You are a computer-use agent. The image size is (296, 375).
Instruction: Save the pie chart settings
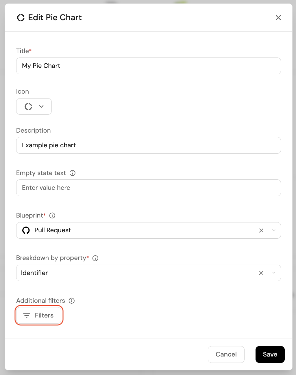tap(270, 354)
